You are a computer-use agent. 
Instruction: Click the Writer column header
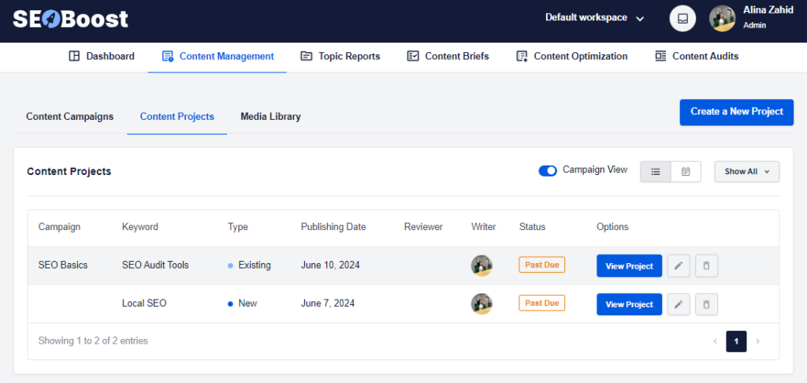coord(484,227)
